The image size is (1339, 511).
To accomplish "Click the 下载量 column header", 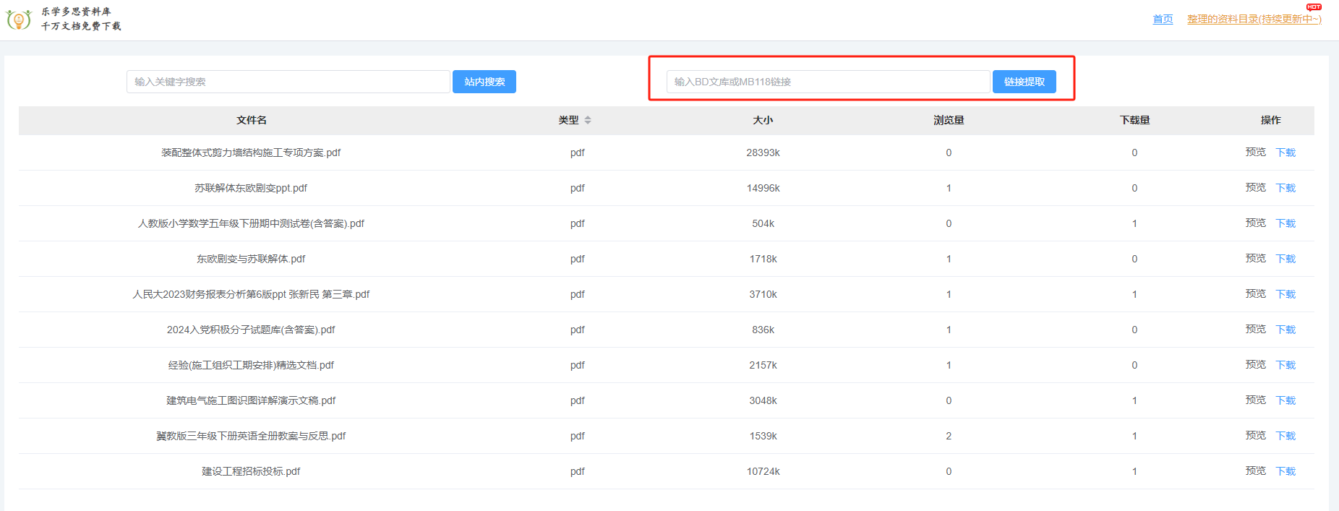I will (x=1134, y=120).
